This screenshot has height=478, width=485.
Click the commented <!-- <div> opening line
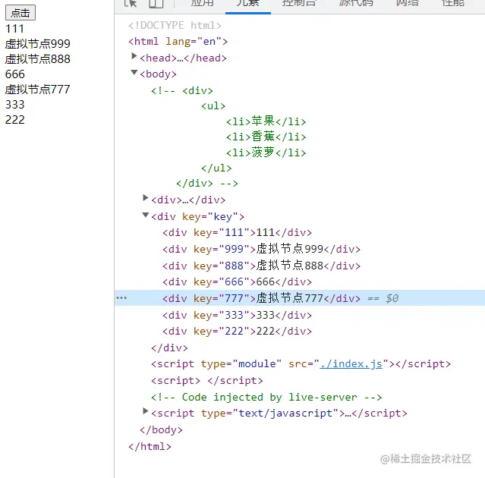(182, 90)
